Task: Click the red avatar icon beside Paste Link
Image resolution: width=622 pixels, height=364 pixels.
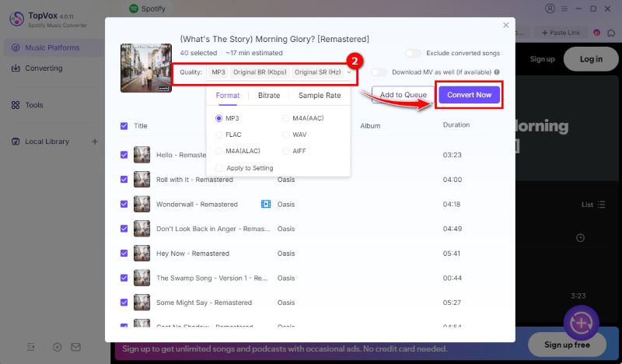Action: pyautogui.click(x=596, y=33)
